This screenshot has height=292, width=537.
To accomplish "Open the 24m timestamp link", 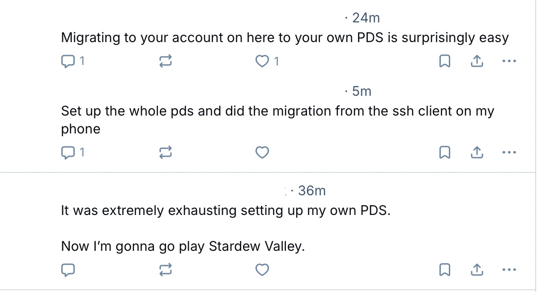I will 366,18.
